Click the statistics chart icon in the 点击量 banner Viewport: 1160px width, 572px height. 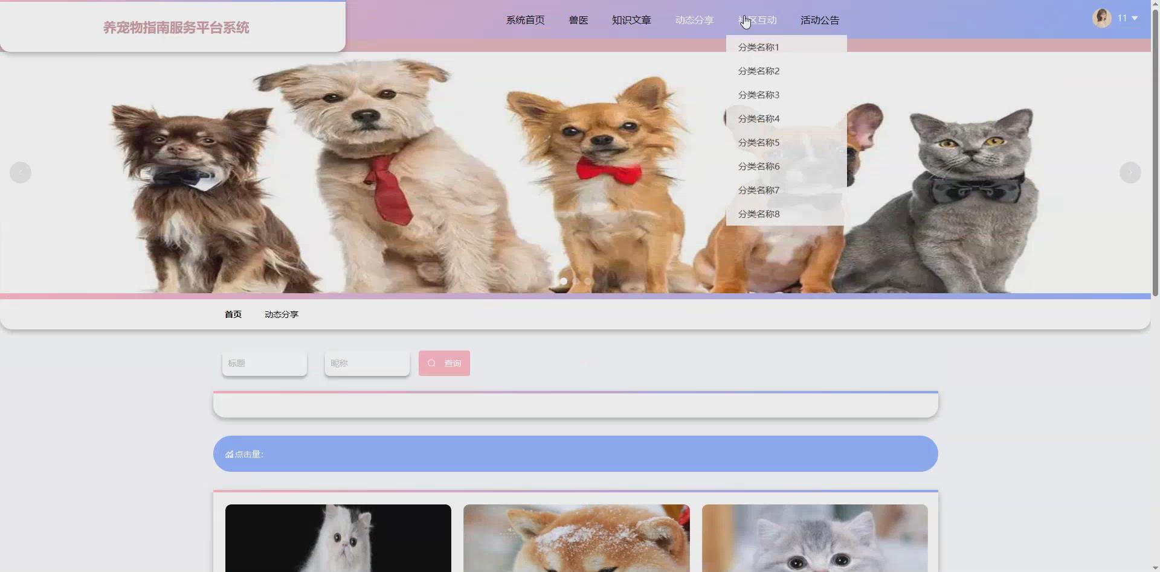(x=230, y=454)
